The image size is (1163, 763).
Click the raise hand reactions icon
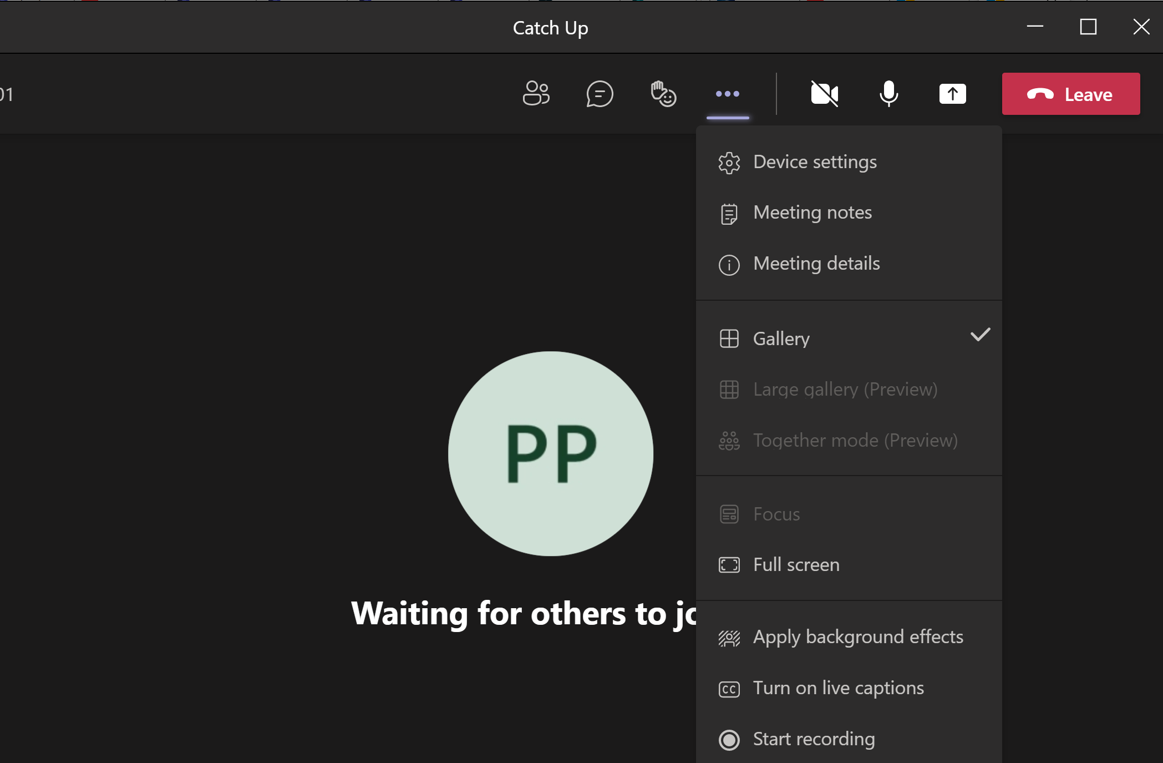click(x=663, y=94)
